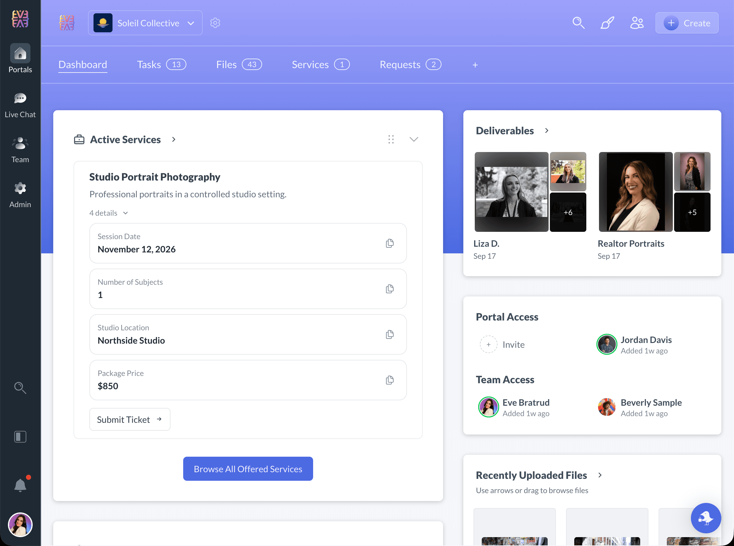This screenshot has width=734, height=546.
Task: Add a new tab with plus
Action: (x=475, y=65)
